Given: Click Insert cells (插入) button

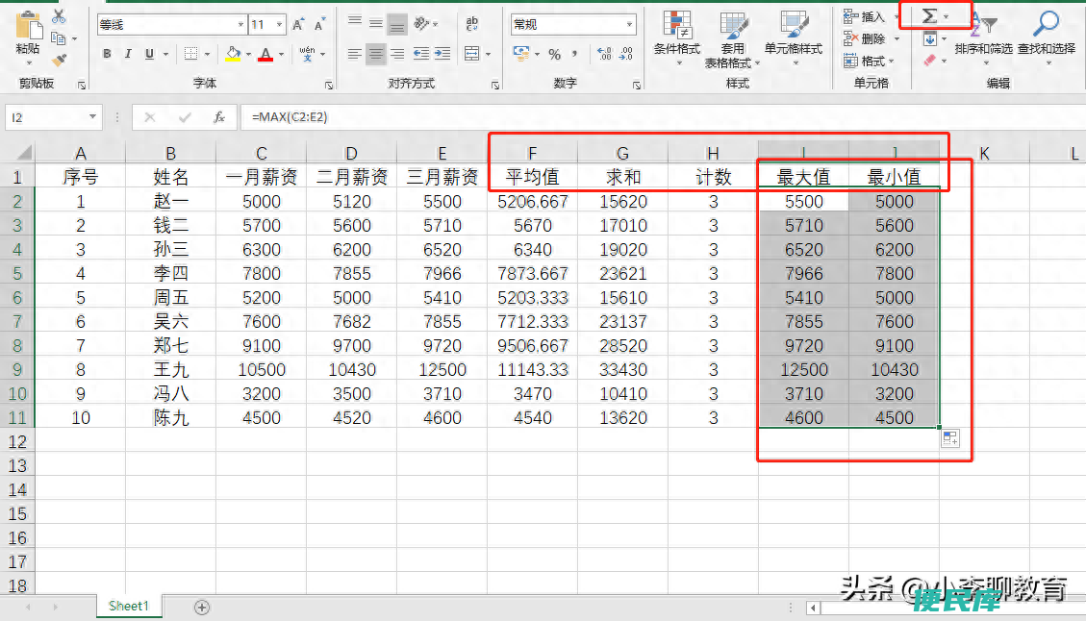Looking at the screenshot, I should tap(865, 16).
